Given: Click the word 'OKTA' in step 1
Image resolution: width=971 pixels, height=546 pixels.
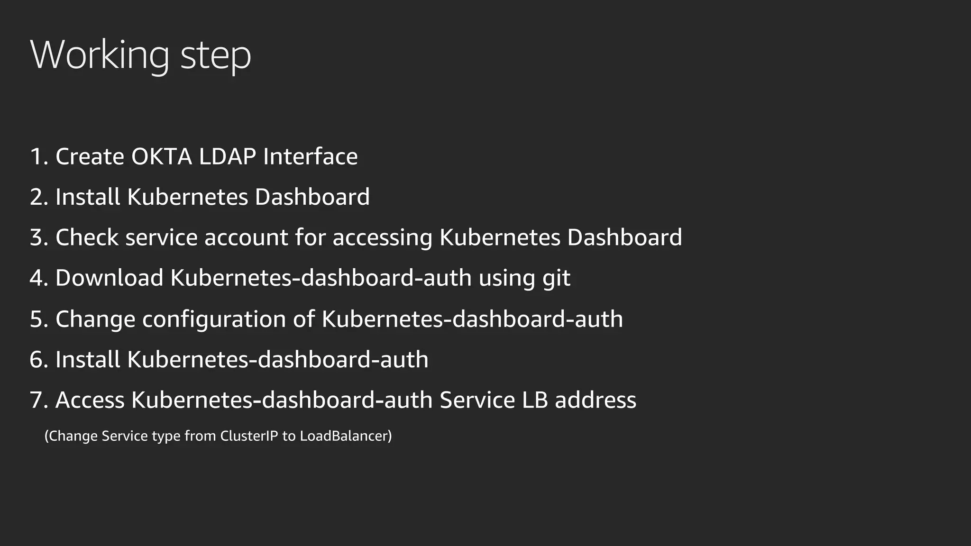Looking at the screenshot, I should click(162, 156).
